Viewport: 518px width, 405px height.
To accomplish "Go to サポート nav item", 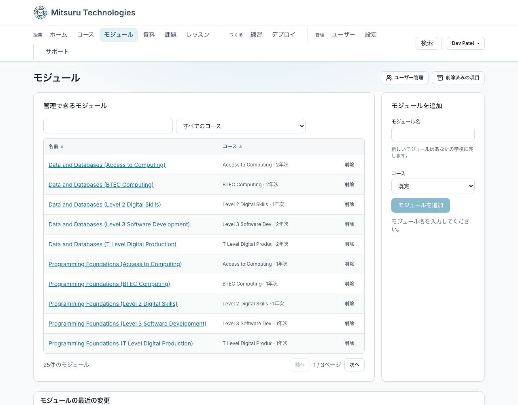I will click(57, 52).
